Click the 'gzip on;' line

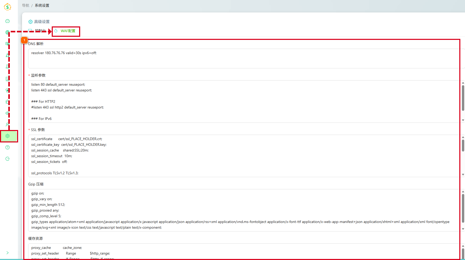coord(38,193)
